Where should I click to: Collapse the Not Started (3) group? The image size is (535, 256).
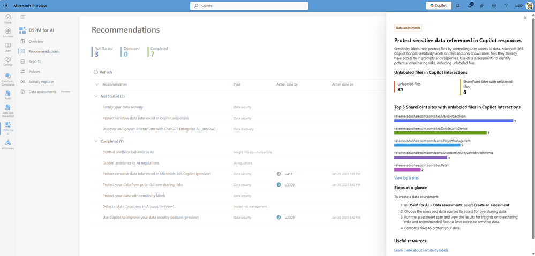[95, 96]
